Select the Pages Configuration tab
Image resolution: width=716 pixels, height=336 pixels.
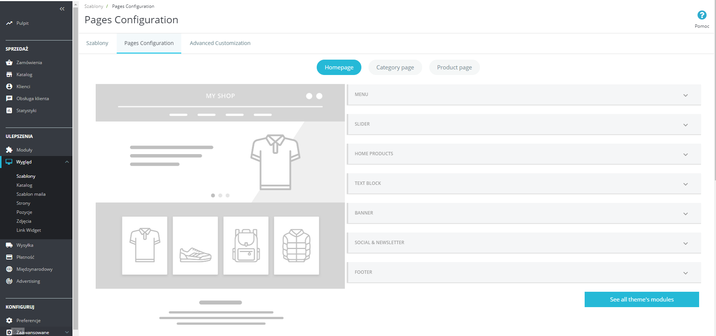pyautogui.click(x=149, y=43)
